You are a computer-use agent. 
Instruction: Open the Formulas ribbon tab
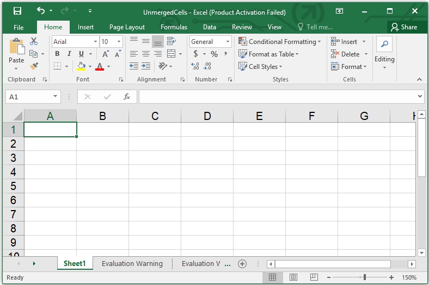click(x=174, y=27)
